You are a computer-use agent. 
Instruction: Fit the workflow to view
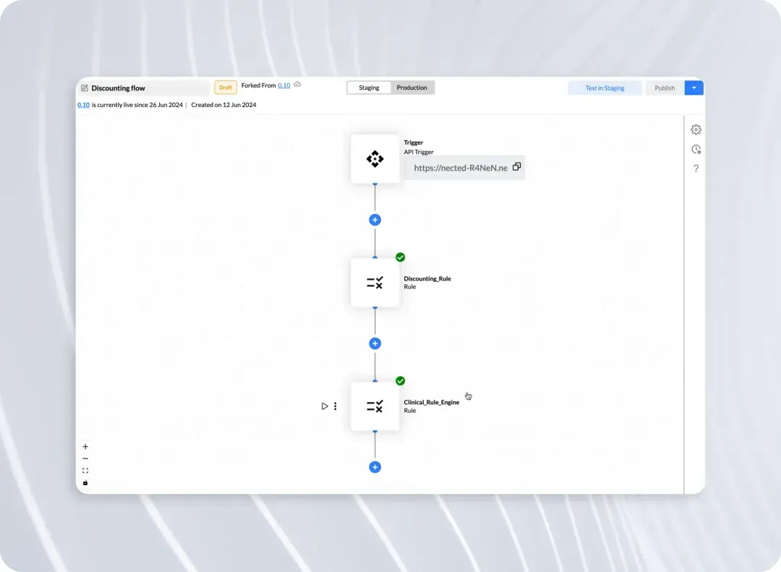click(x=85, y=470)
